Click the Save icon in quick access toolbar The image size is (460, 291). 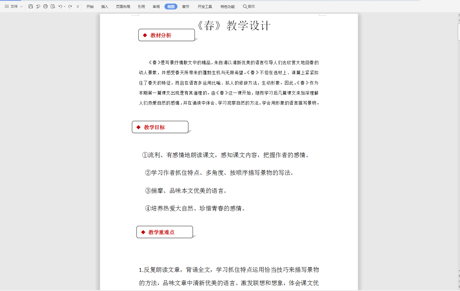click(x=31, y=6)
